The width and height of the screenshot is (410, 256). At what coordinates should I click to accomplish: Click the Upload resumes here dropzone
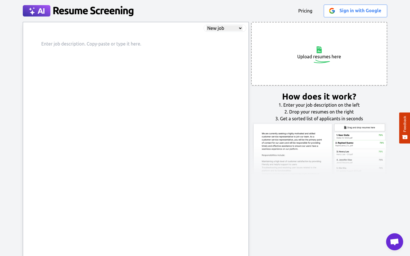(319, 54)
